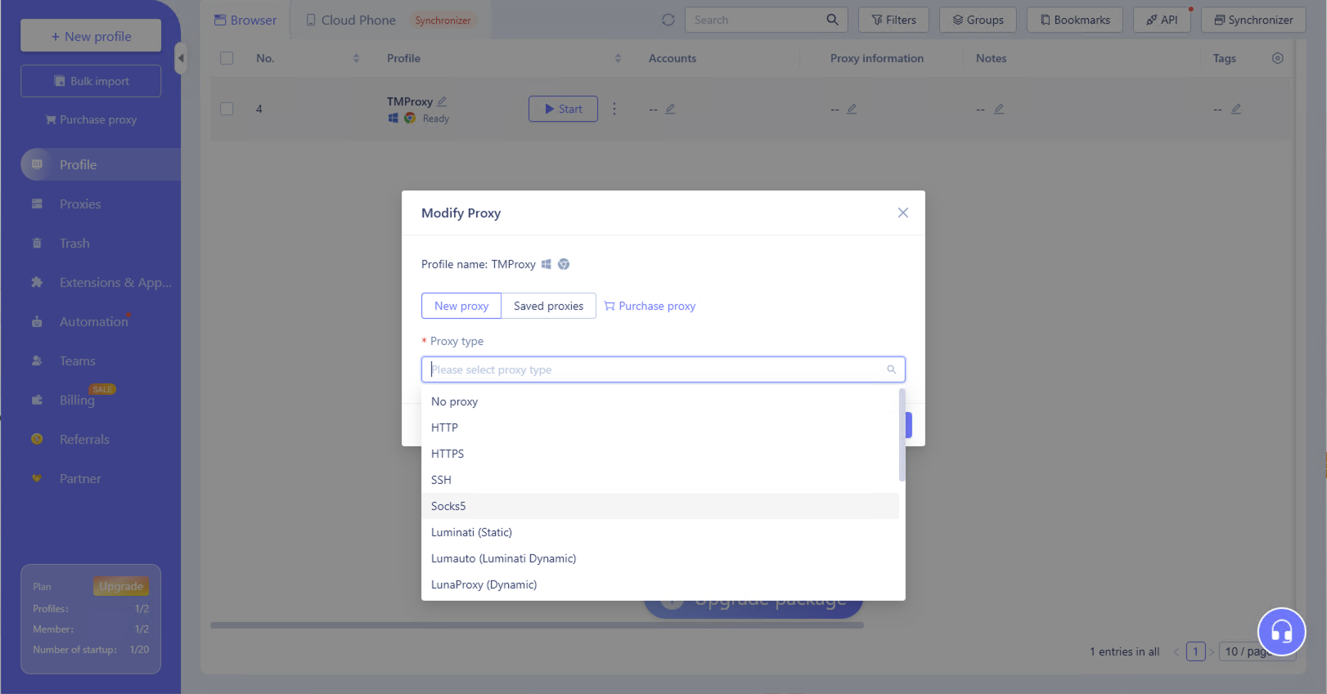This screenshot has height=694, width=1327.
Task: Select HTTP in the proxy type dropdown
Action: coord(444,428)
